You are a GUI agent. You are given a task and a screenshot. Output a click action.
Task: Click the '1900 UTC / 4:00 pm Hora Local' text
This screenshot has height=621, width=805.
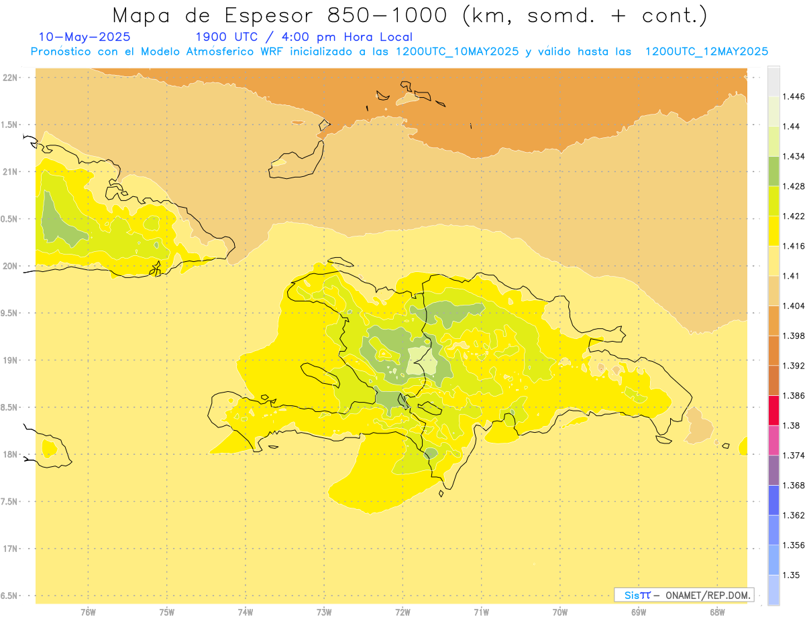(x=304, y=38)
